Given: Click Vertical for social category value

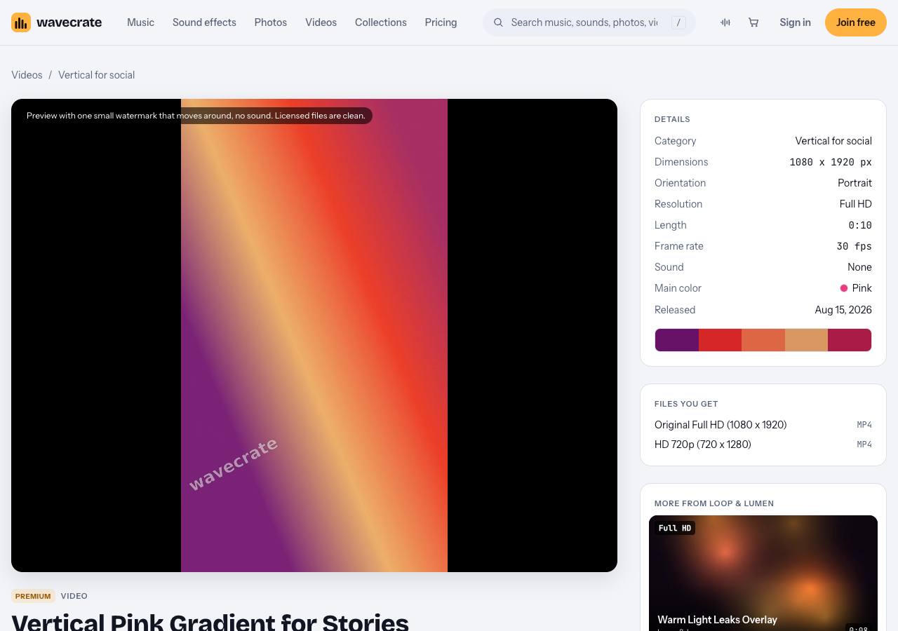Looking at the screenshot, I should (833, 141).
